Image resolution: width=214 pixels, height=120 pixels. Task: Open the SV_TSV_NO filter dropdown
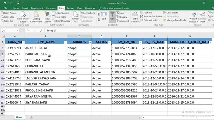[140, 42]
